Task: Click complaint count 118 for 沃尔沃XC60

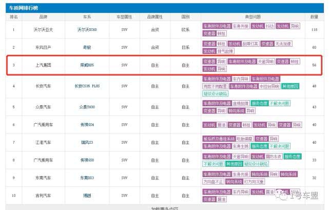Action: click(x=314, y=30)
